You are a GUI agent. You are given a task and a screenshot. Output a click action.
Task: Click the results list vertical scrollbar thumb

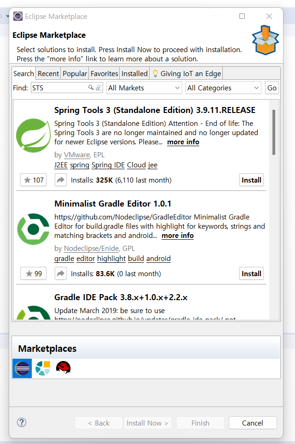tap(273, 132)
